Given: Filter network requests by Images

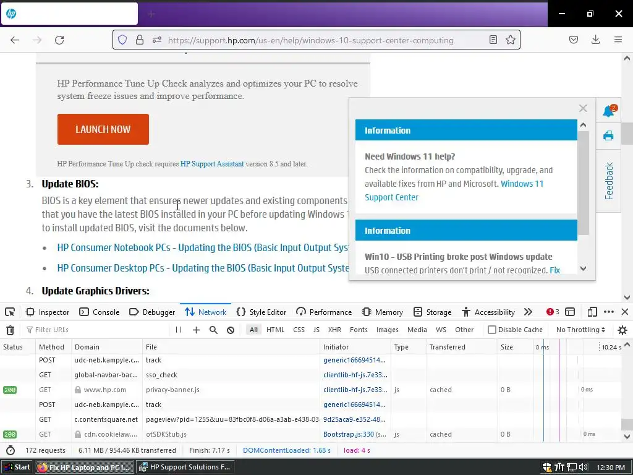Looking at the screenshot, I should tap(387, 330).
